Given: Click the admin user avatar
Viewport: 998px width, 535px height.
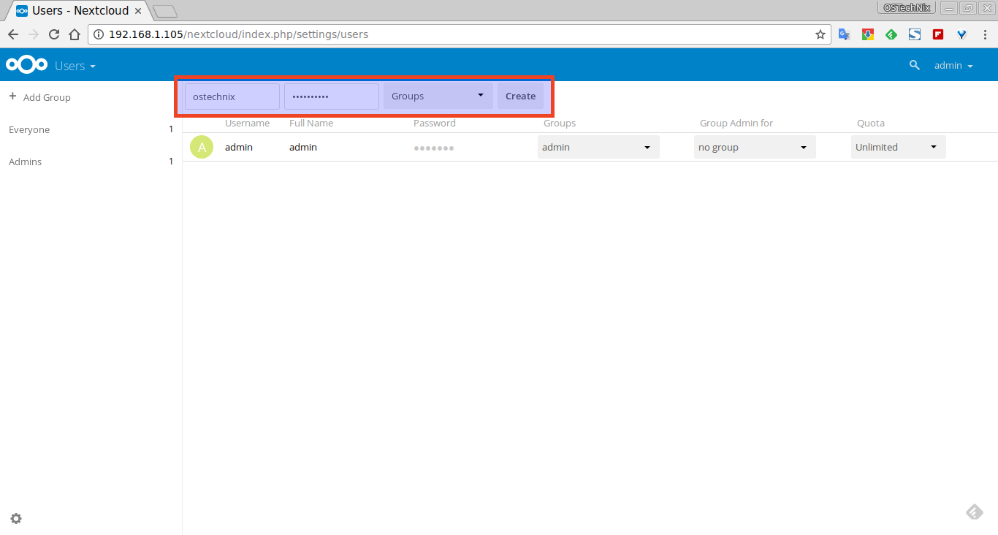Looking at the screenshot, I should pyautogui.click(x=202, y=147).
